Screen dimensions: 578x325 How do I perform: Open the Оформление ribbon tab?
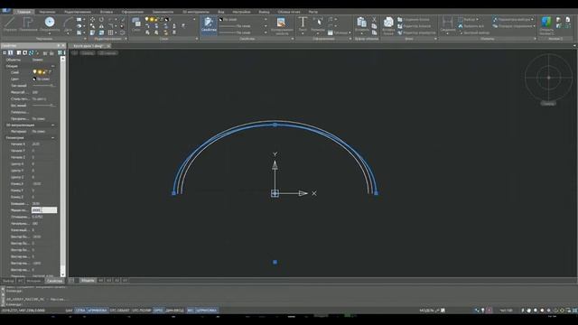(x=133, y=12)
